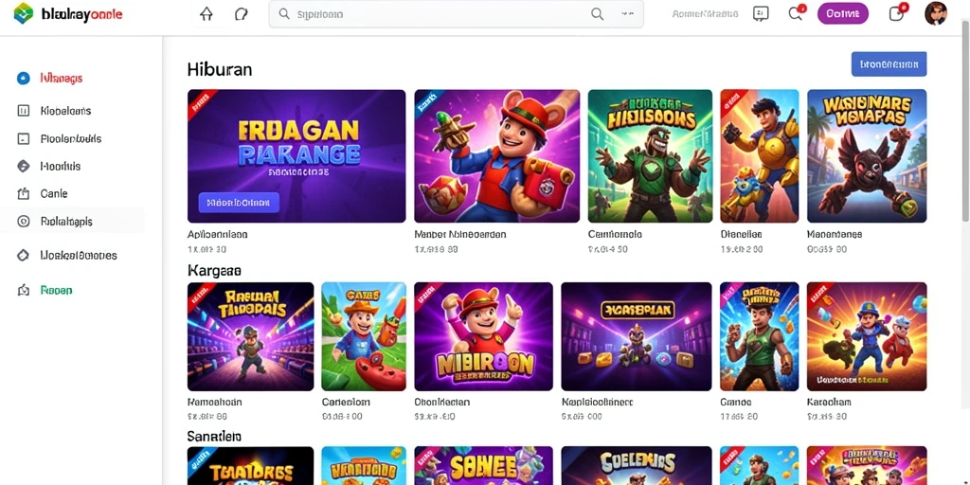This screenshot has height=485, width=970.
Task: Click the circle icon next to Relaalapis
Action: [23, 221]
